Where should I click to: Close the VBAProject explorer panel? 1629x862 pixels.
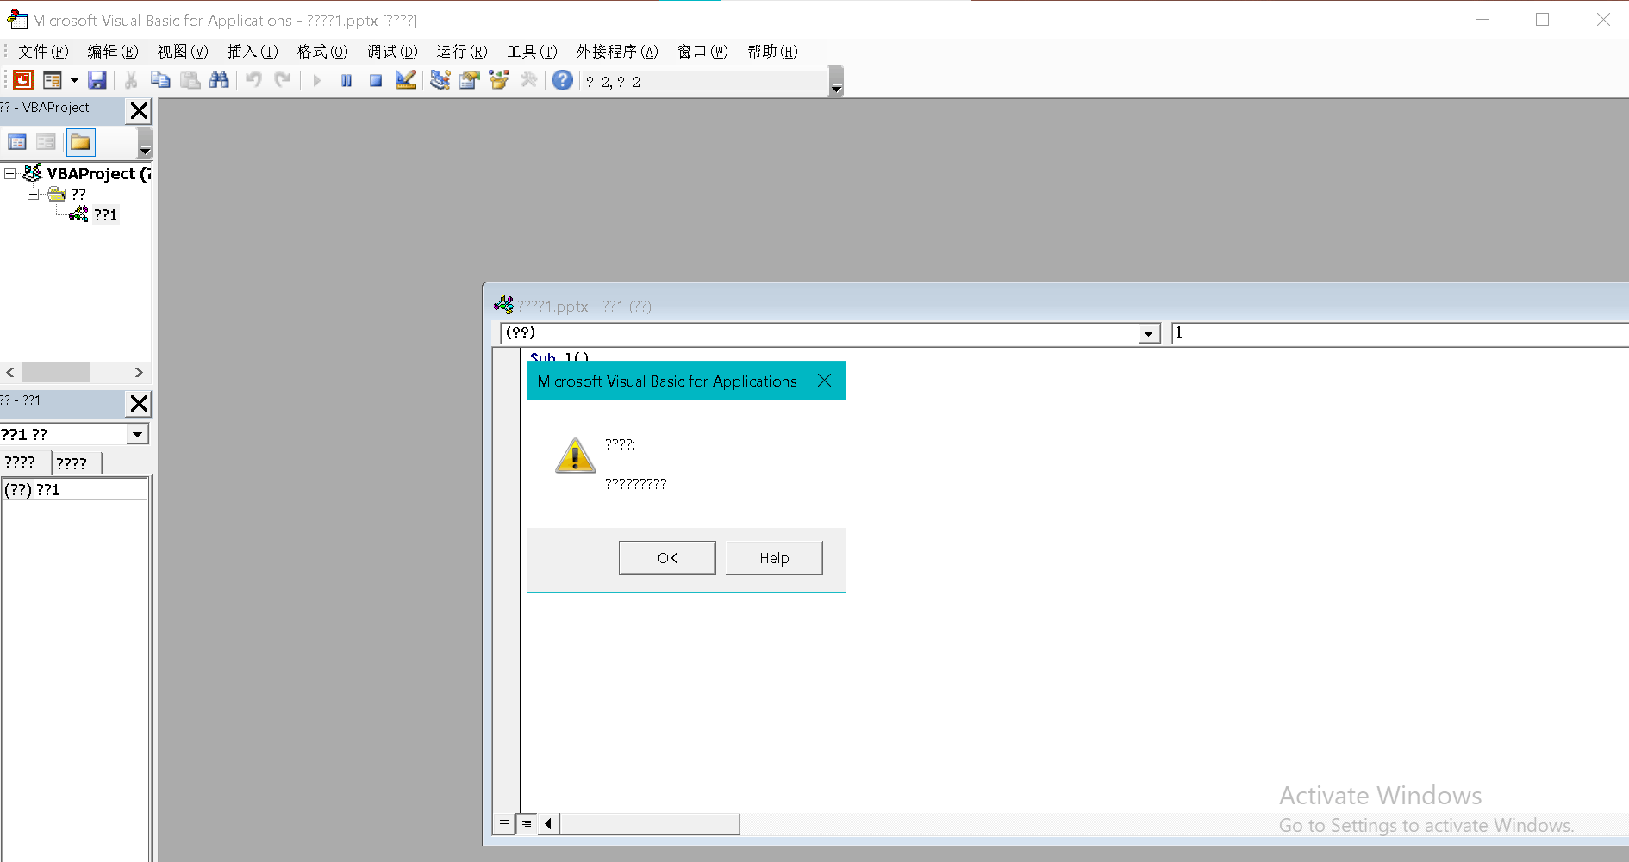139,110
